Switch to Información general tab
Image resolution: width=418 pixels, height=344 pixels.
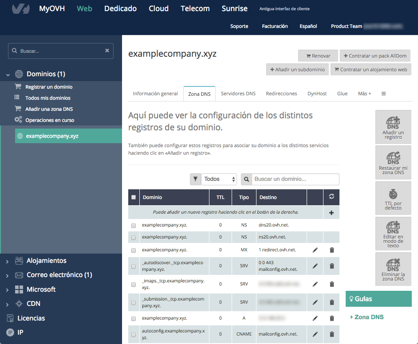point(155,94)
